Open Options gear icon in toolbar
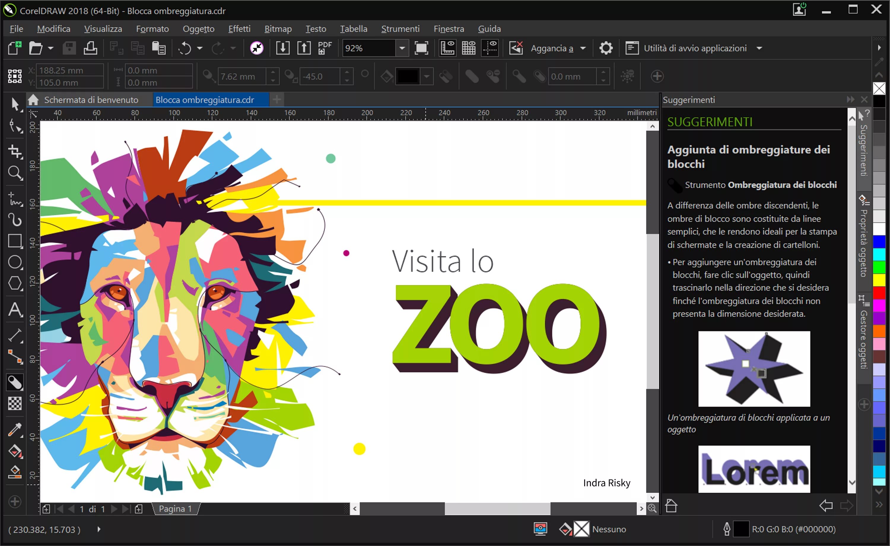890x546 pixels. click(606, 48)
